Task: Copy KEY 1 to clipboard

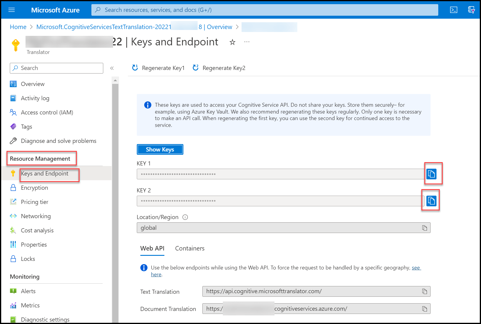Action: click(x=431, y=174)
